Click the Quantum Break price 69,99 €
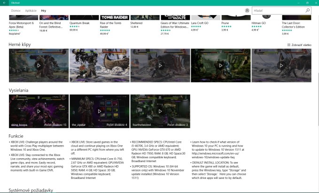 (74, 30)
